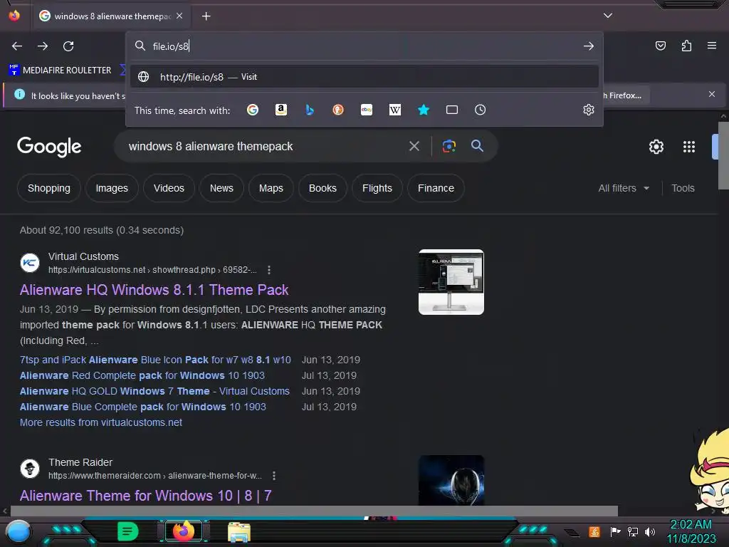Open Virtual Customs result thumbnail
This screenshot has height=547, width=729.
[451, 282]
